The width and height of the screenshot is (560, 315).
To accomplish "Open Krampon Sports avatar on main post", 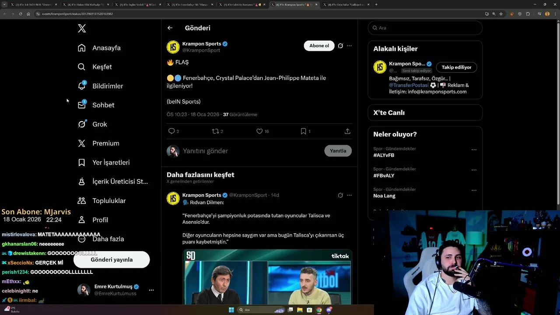I will [173, 47].
